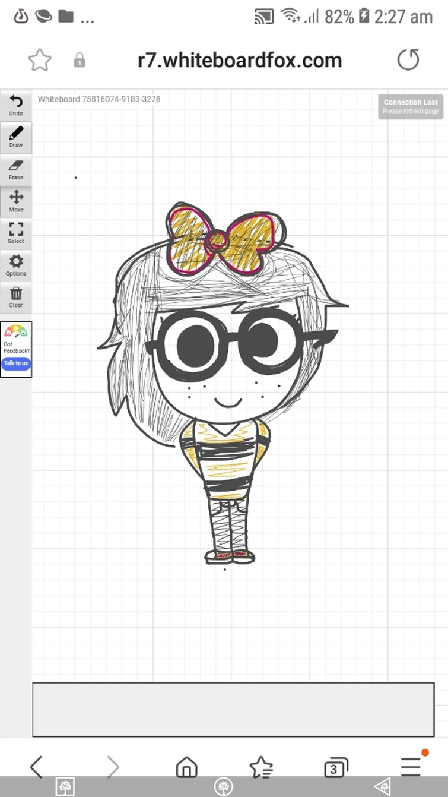
Task: Tap the left tree icon in bottom bar
Action: (65, 787)
